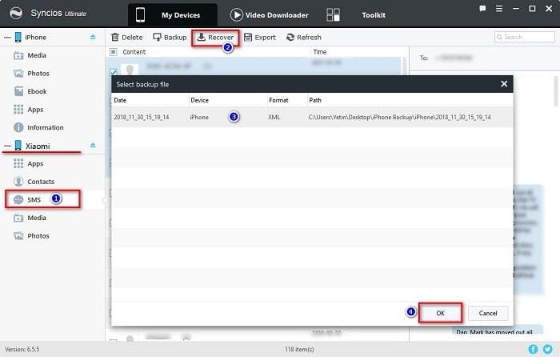This screenshot has width=560, height=357.
Task: Collapse the iPhone device tree
Action: click(6, 37)
